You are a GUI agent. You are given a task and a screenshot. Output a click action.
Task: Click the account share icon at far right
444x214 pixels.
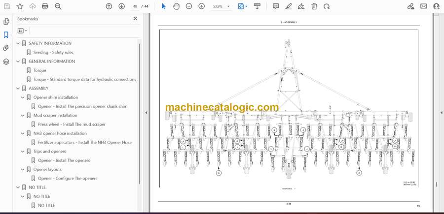437,6
